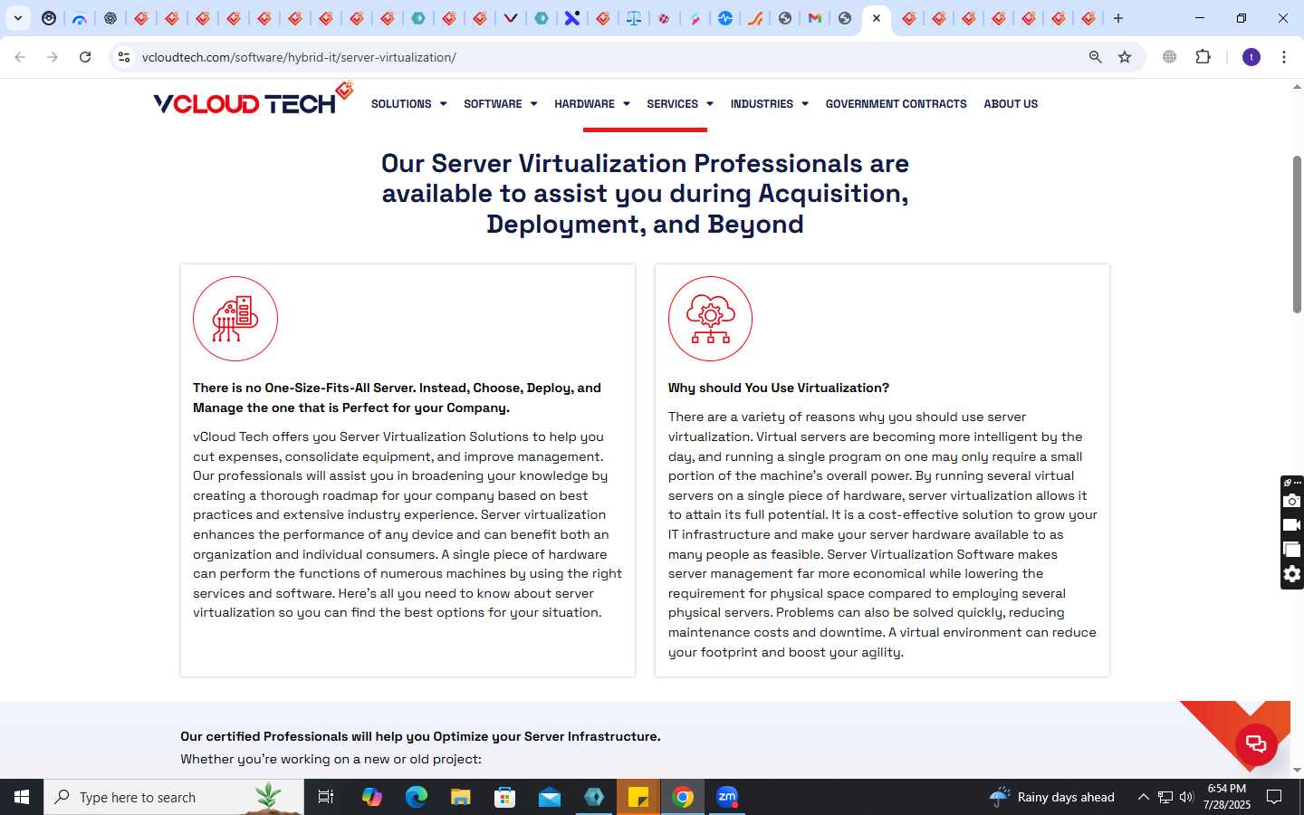Screen dimensions: 1304x815
Task: Open a new browser tab
Action: pyautogui.click(x=1118, y=18)
